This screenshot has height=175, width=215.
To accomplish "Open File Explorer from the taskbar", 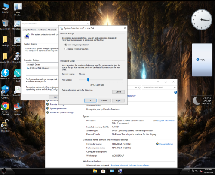I will tap(95, 171).
